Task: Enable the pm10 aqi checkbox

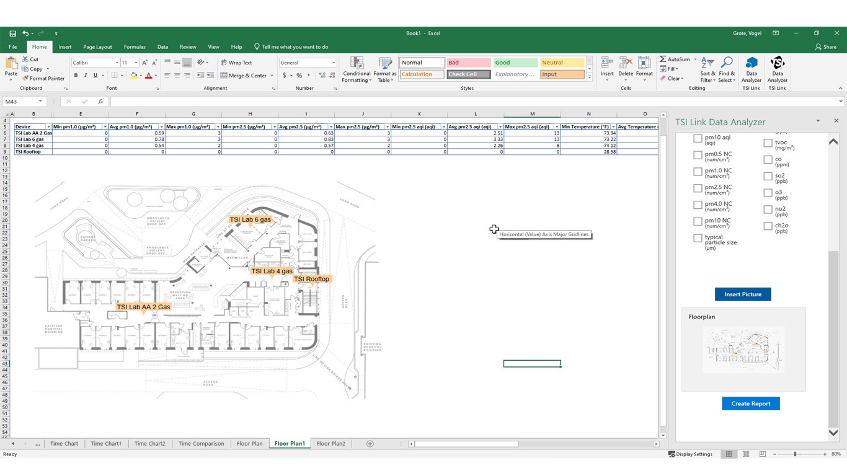Action: tap(698, 138)
